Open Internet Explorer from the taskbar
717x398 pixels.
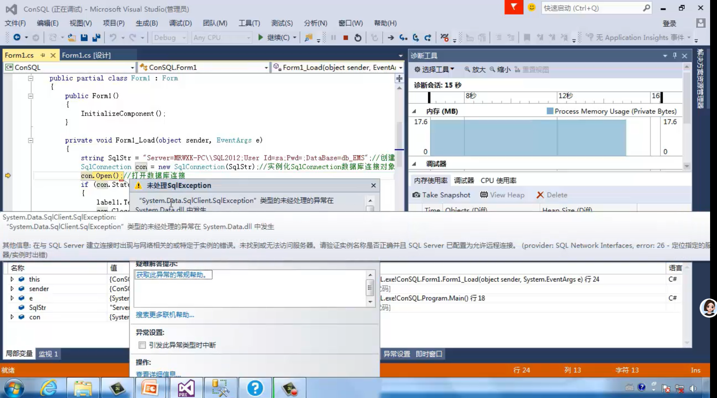click(49, 388)
